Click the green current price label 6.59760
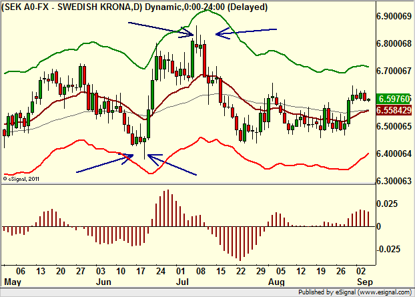The height and width of the screenshot is (297, 415). 394,99
